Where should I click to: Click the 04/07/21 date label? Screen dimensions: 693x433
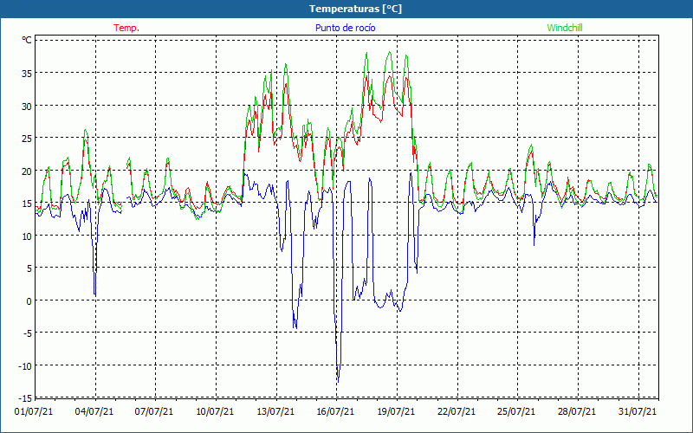(x=94, y=412)
